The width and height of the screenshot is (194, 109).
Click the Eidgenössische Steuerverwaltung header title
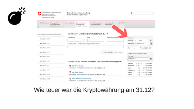[79, 13]
